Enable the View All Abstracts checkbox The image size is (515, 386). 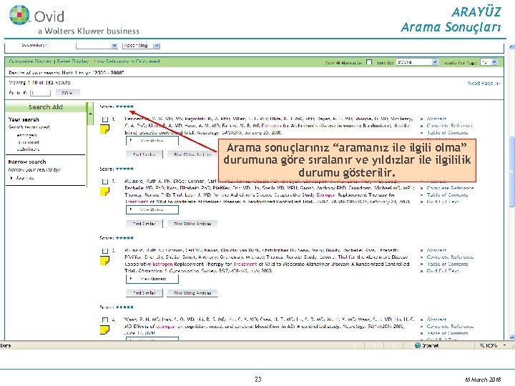[369, 62]
